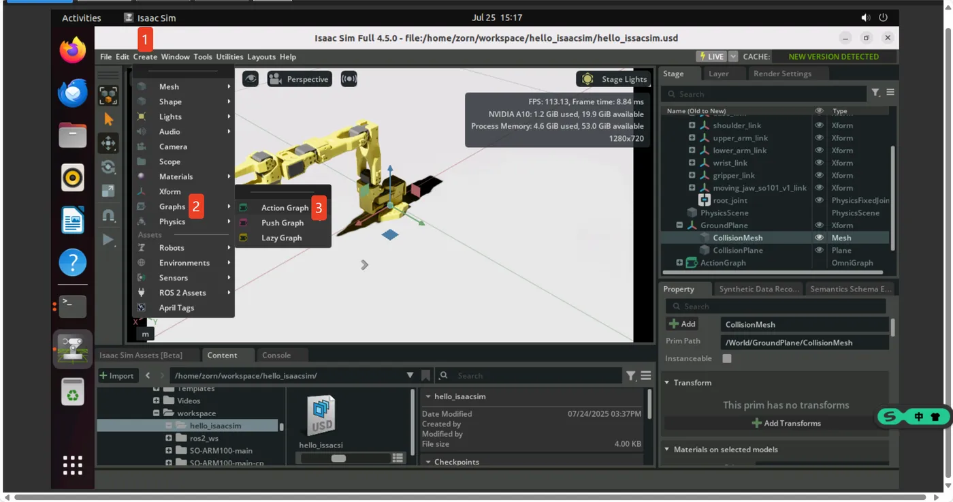Activate the Scale tool
Screen dimensions: 953x502
click(x=108, y=191)
